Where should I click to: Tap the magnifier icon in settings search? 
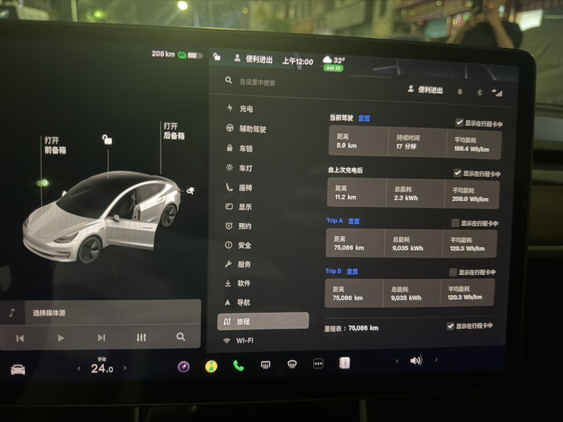click(228, 80)
